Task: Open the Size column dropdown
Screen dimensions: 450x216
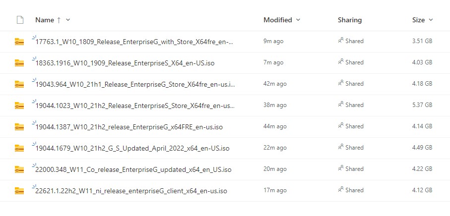Action: (x=431, y=20)
